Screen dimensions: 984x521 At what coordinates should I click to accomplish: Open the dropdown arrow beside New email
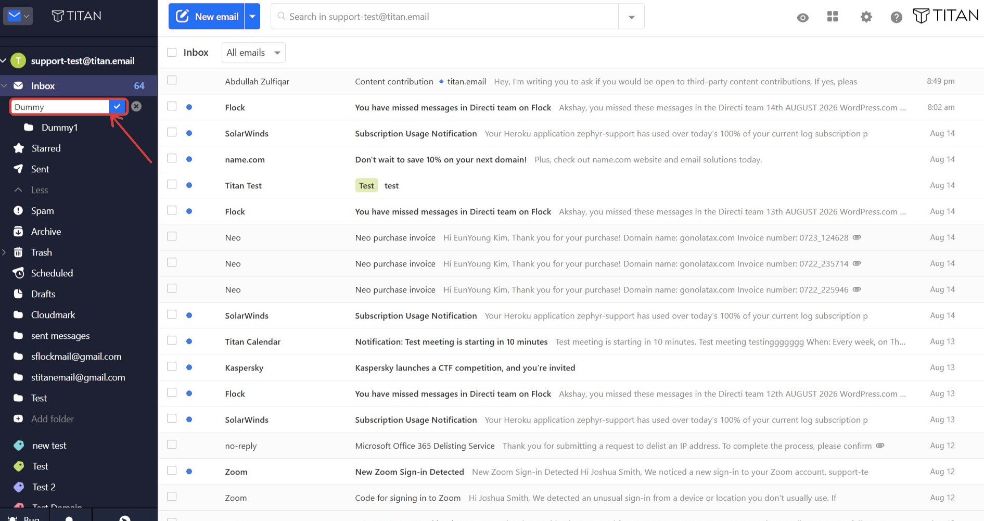tap(252, 17)
